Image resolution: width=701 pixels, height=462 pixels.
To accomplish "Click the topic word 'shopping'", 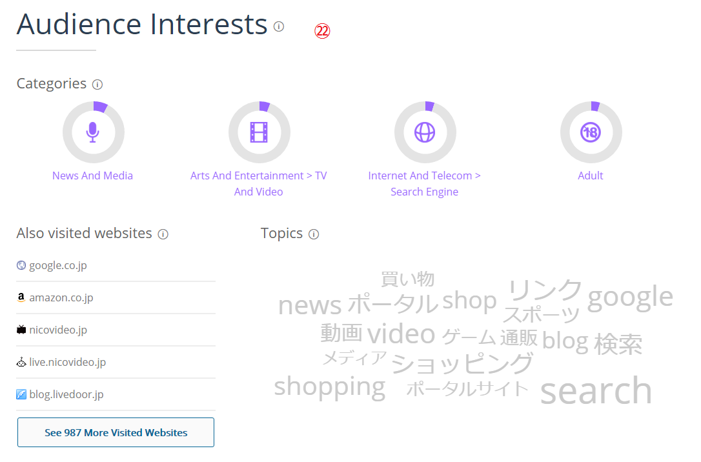I will [x=330, y=387].
